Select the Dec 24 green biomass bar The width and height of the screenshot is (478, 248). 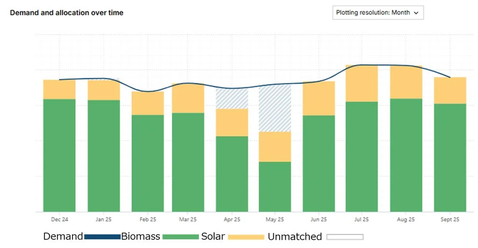click(59, 155)
